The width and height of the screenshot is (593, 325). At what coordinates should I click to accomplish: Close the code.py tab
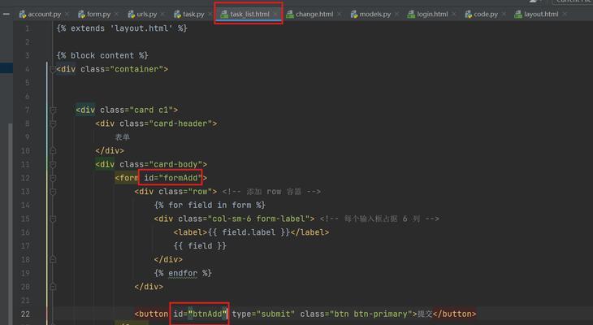pyautogui.click(x=504, y=14)
